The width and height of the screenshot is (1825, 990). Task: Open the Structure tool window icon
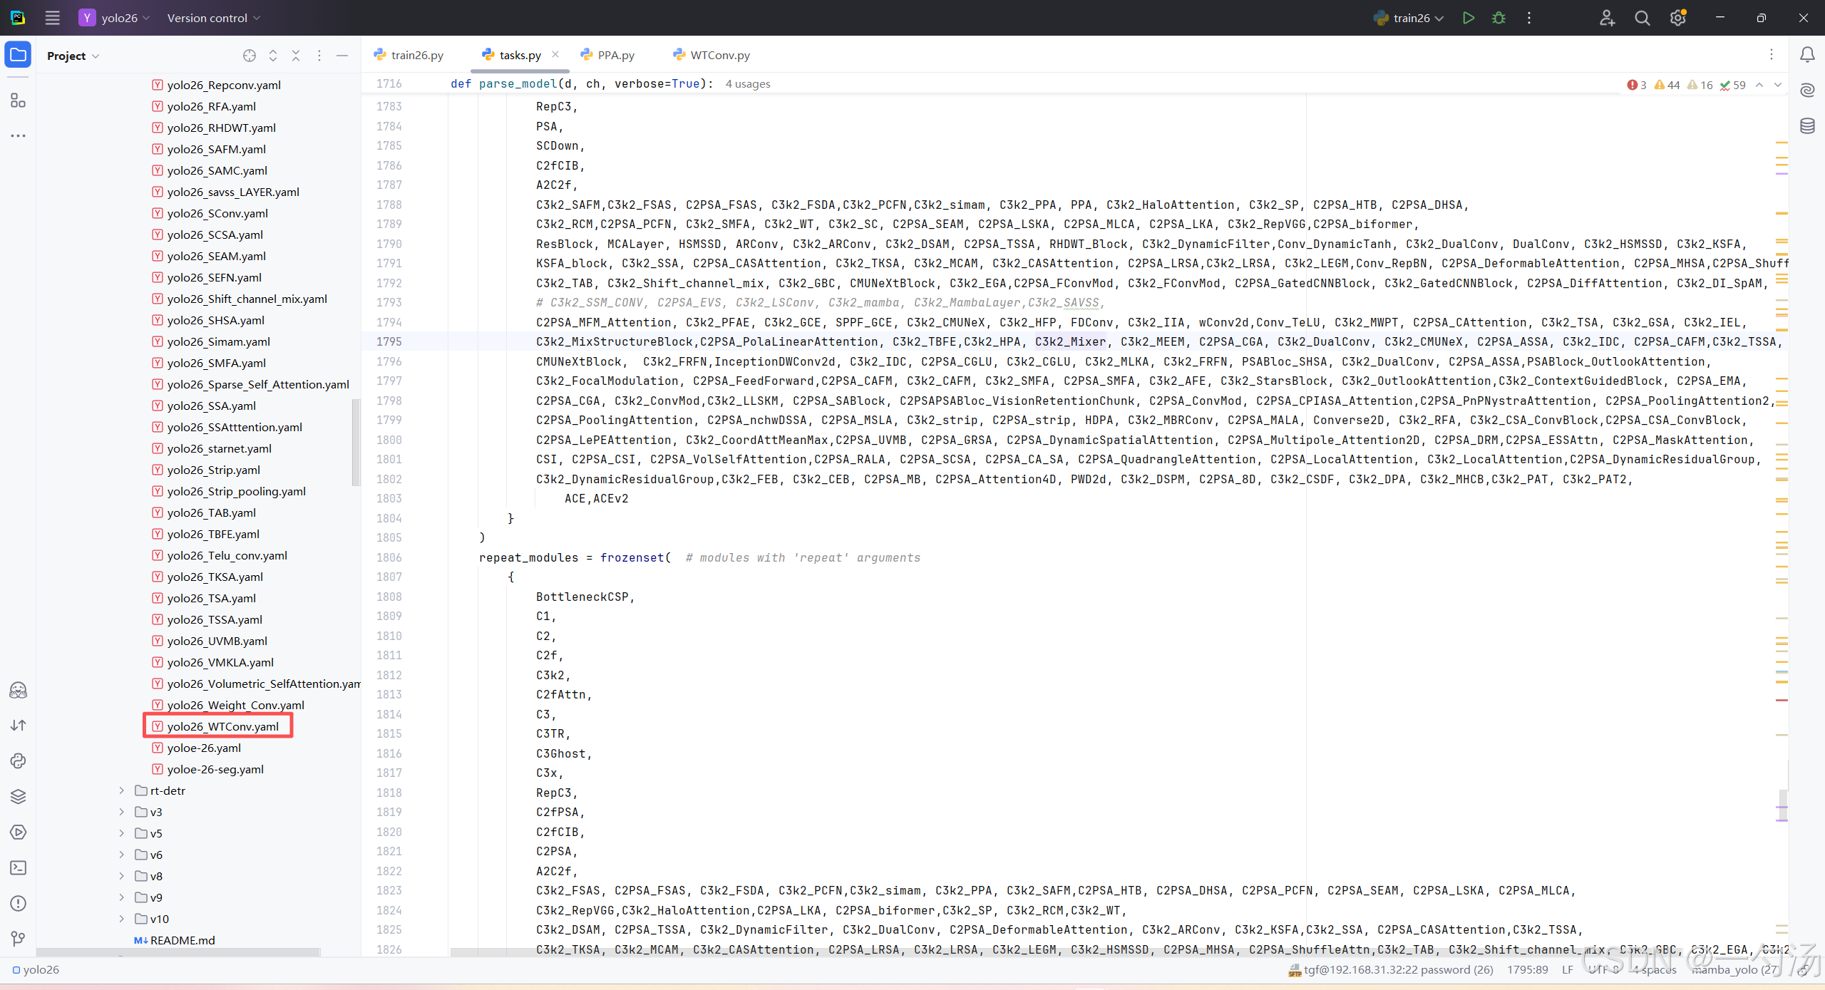[x=18, y=100]
